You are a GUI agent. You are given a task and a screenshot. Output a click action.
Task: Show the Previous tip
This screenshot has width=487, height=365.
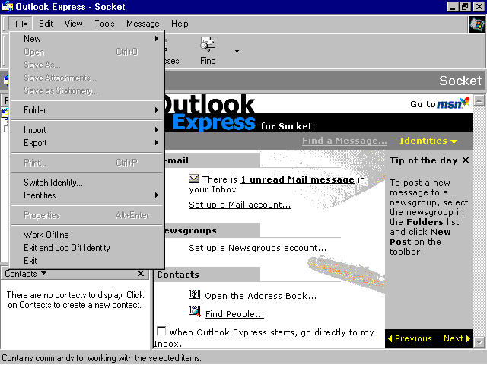click(410, 338)
